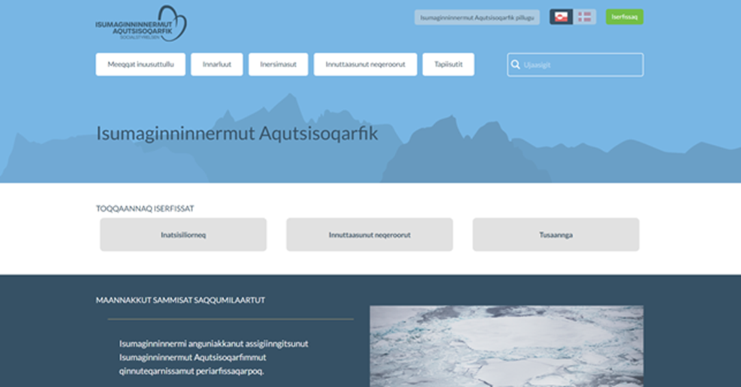The height and width of the screenshot is (387, 741).
Task: Open the Tusaanga quick link button
Action: [556, 235]
